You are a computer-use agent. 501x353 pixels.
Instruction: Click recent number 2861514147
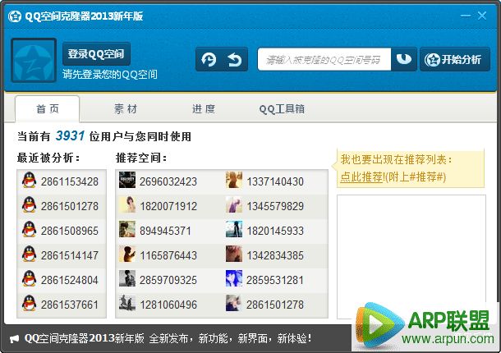[x=69, y=255]
